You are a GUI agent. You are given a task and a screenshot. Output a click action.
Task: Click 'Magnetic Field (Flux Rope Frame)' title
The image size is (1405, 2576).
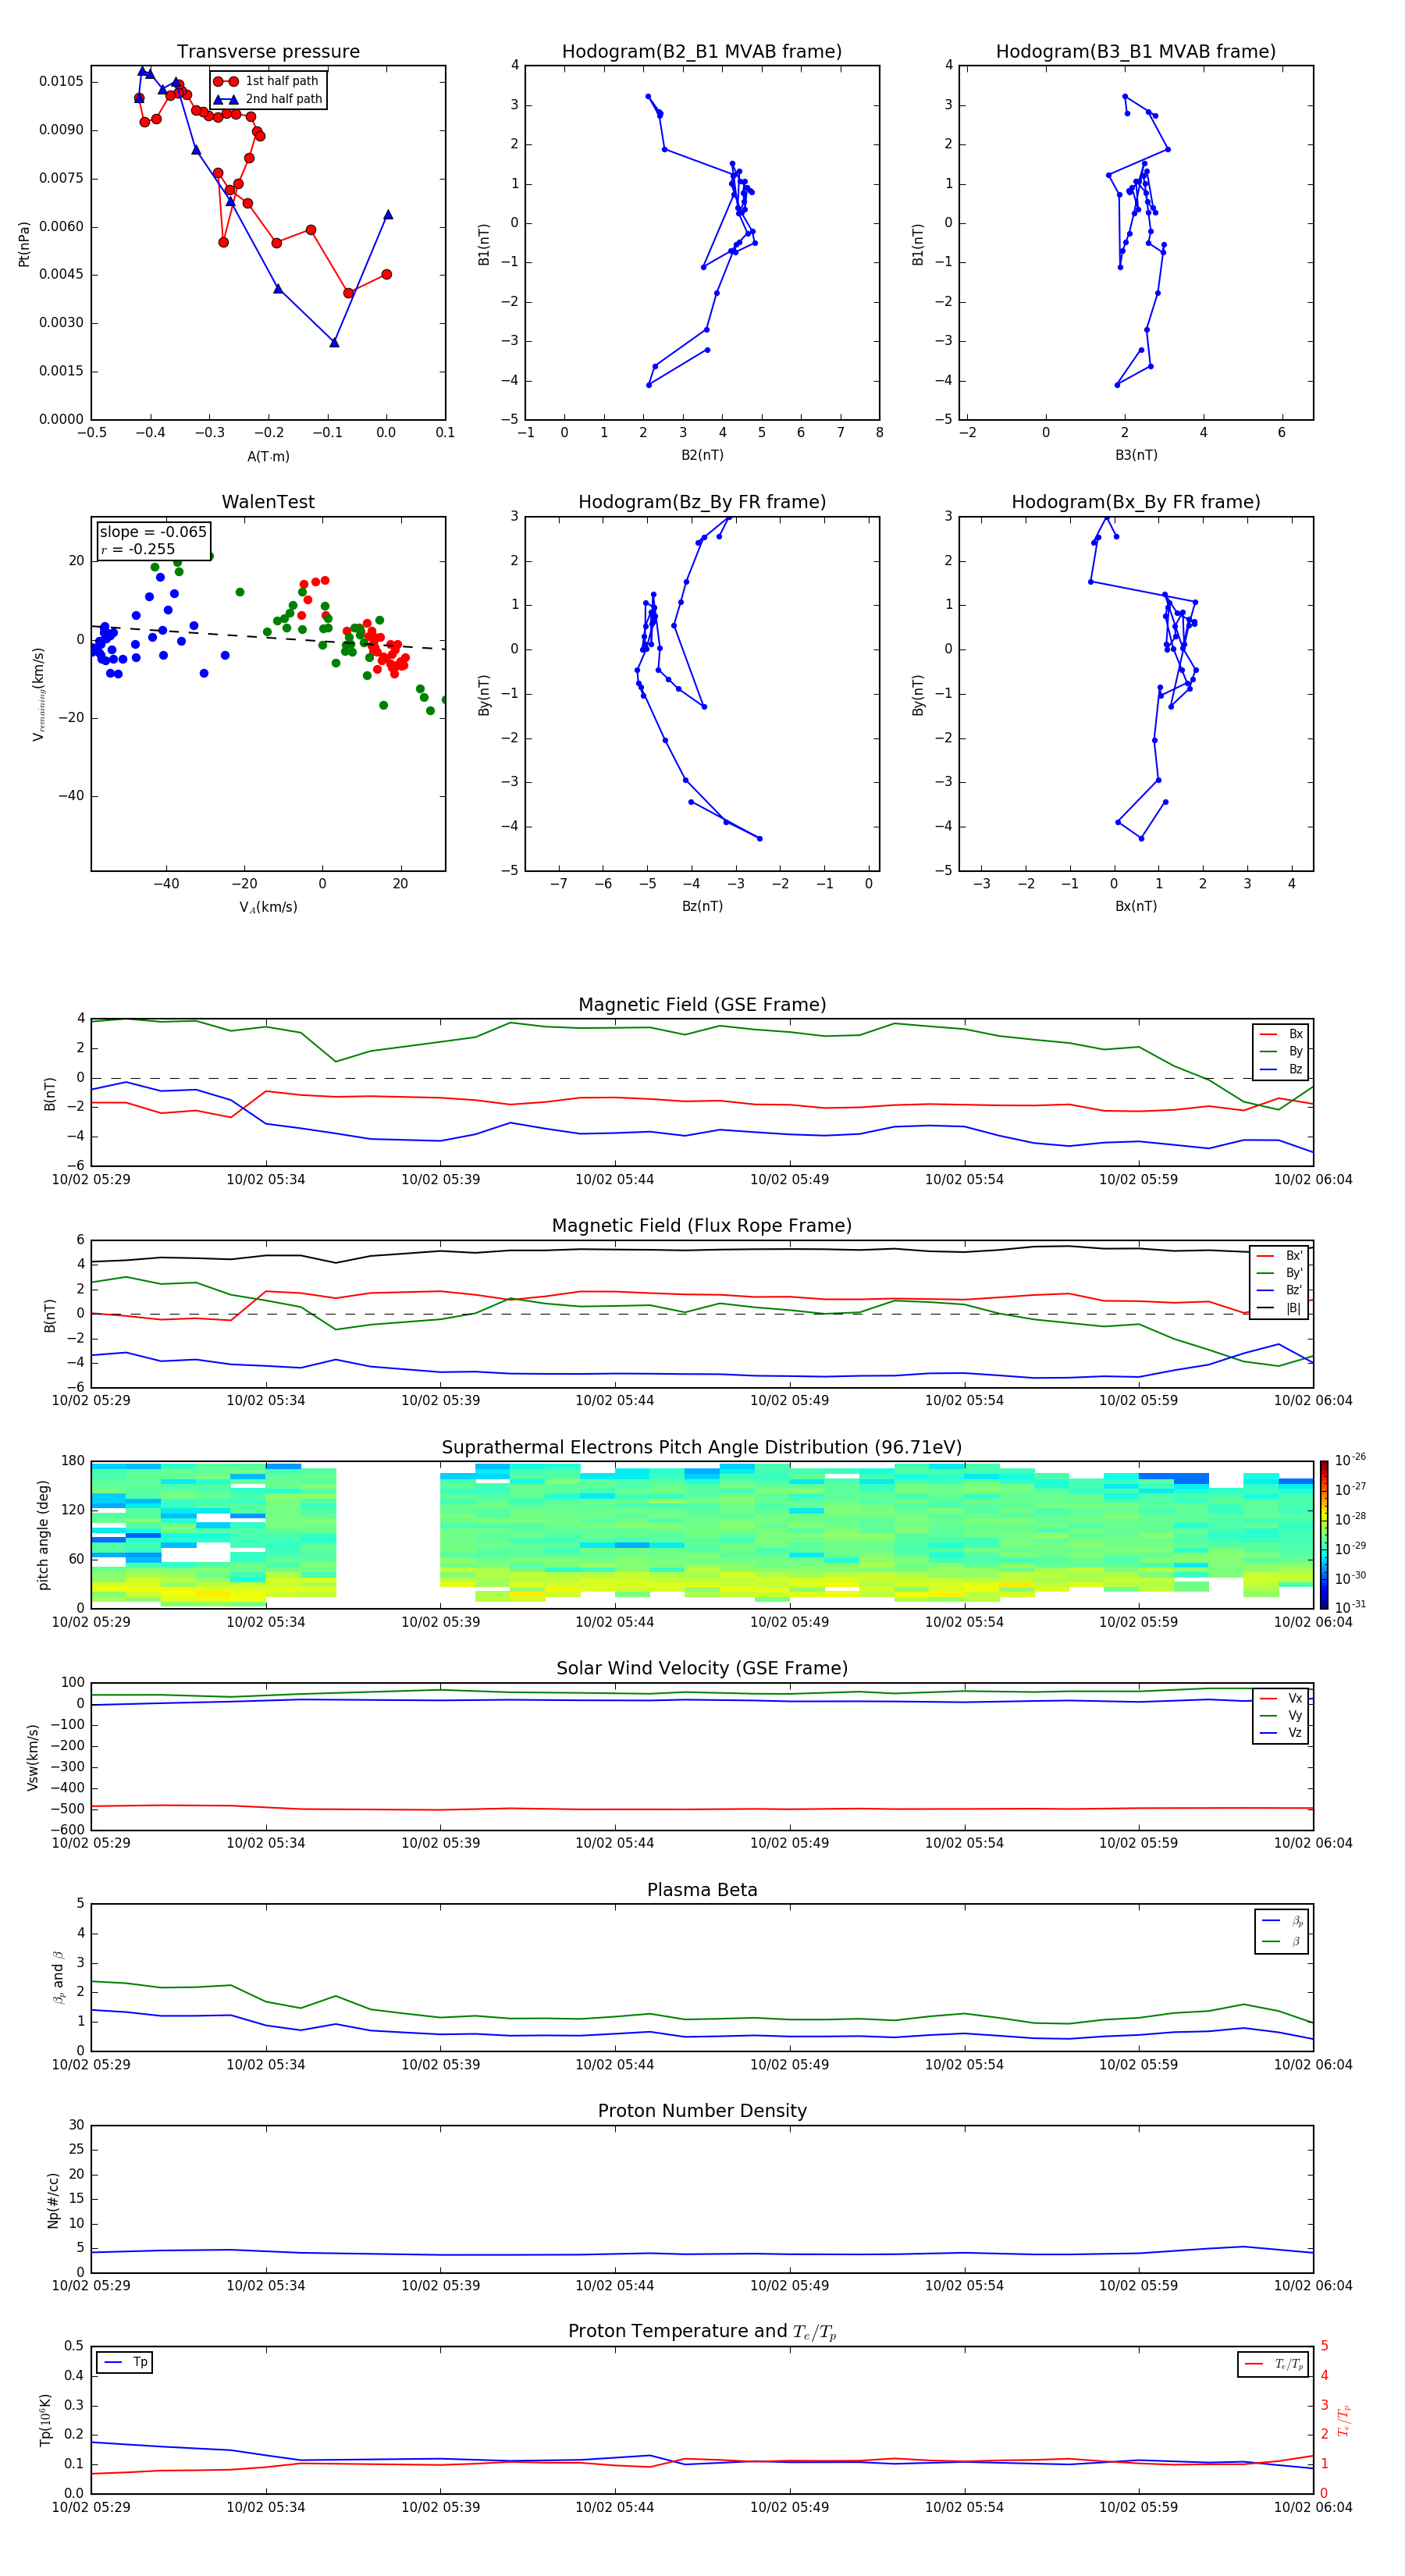coord(702,1226)
